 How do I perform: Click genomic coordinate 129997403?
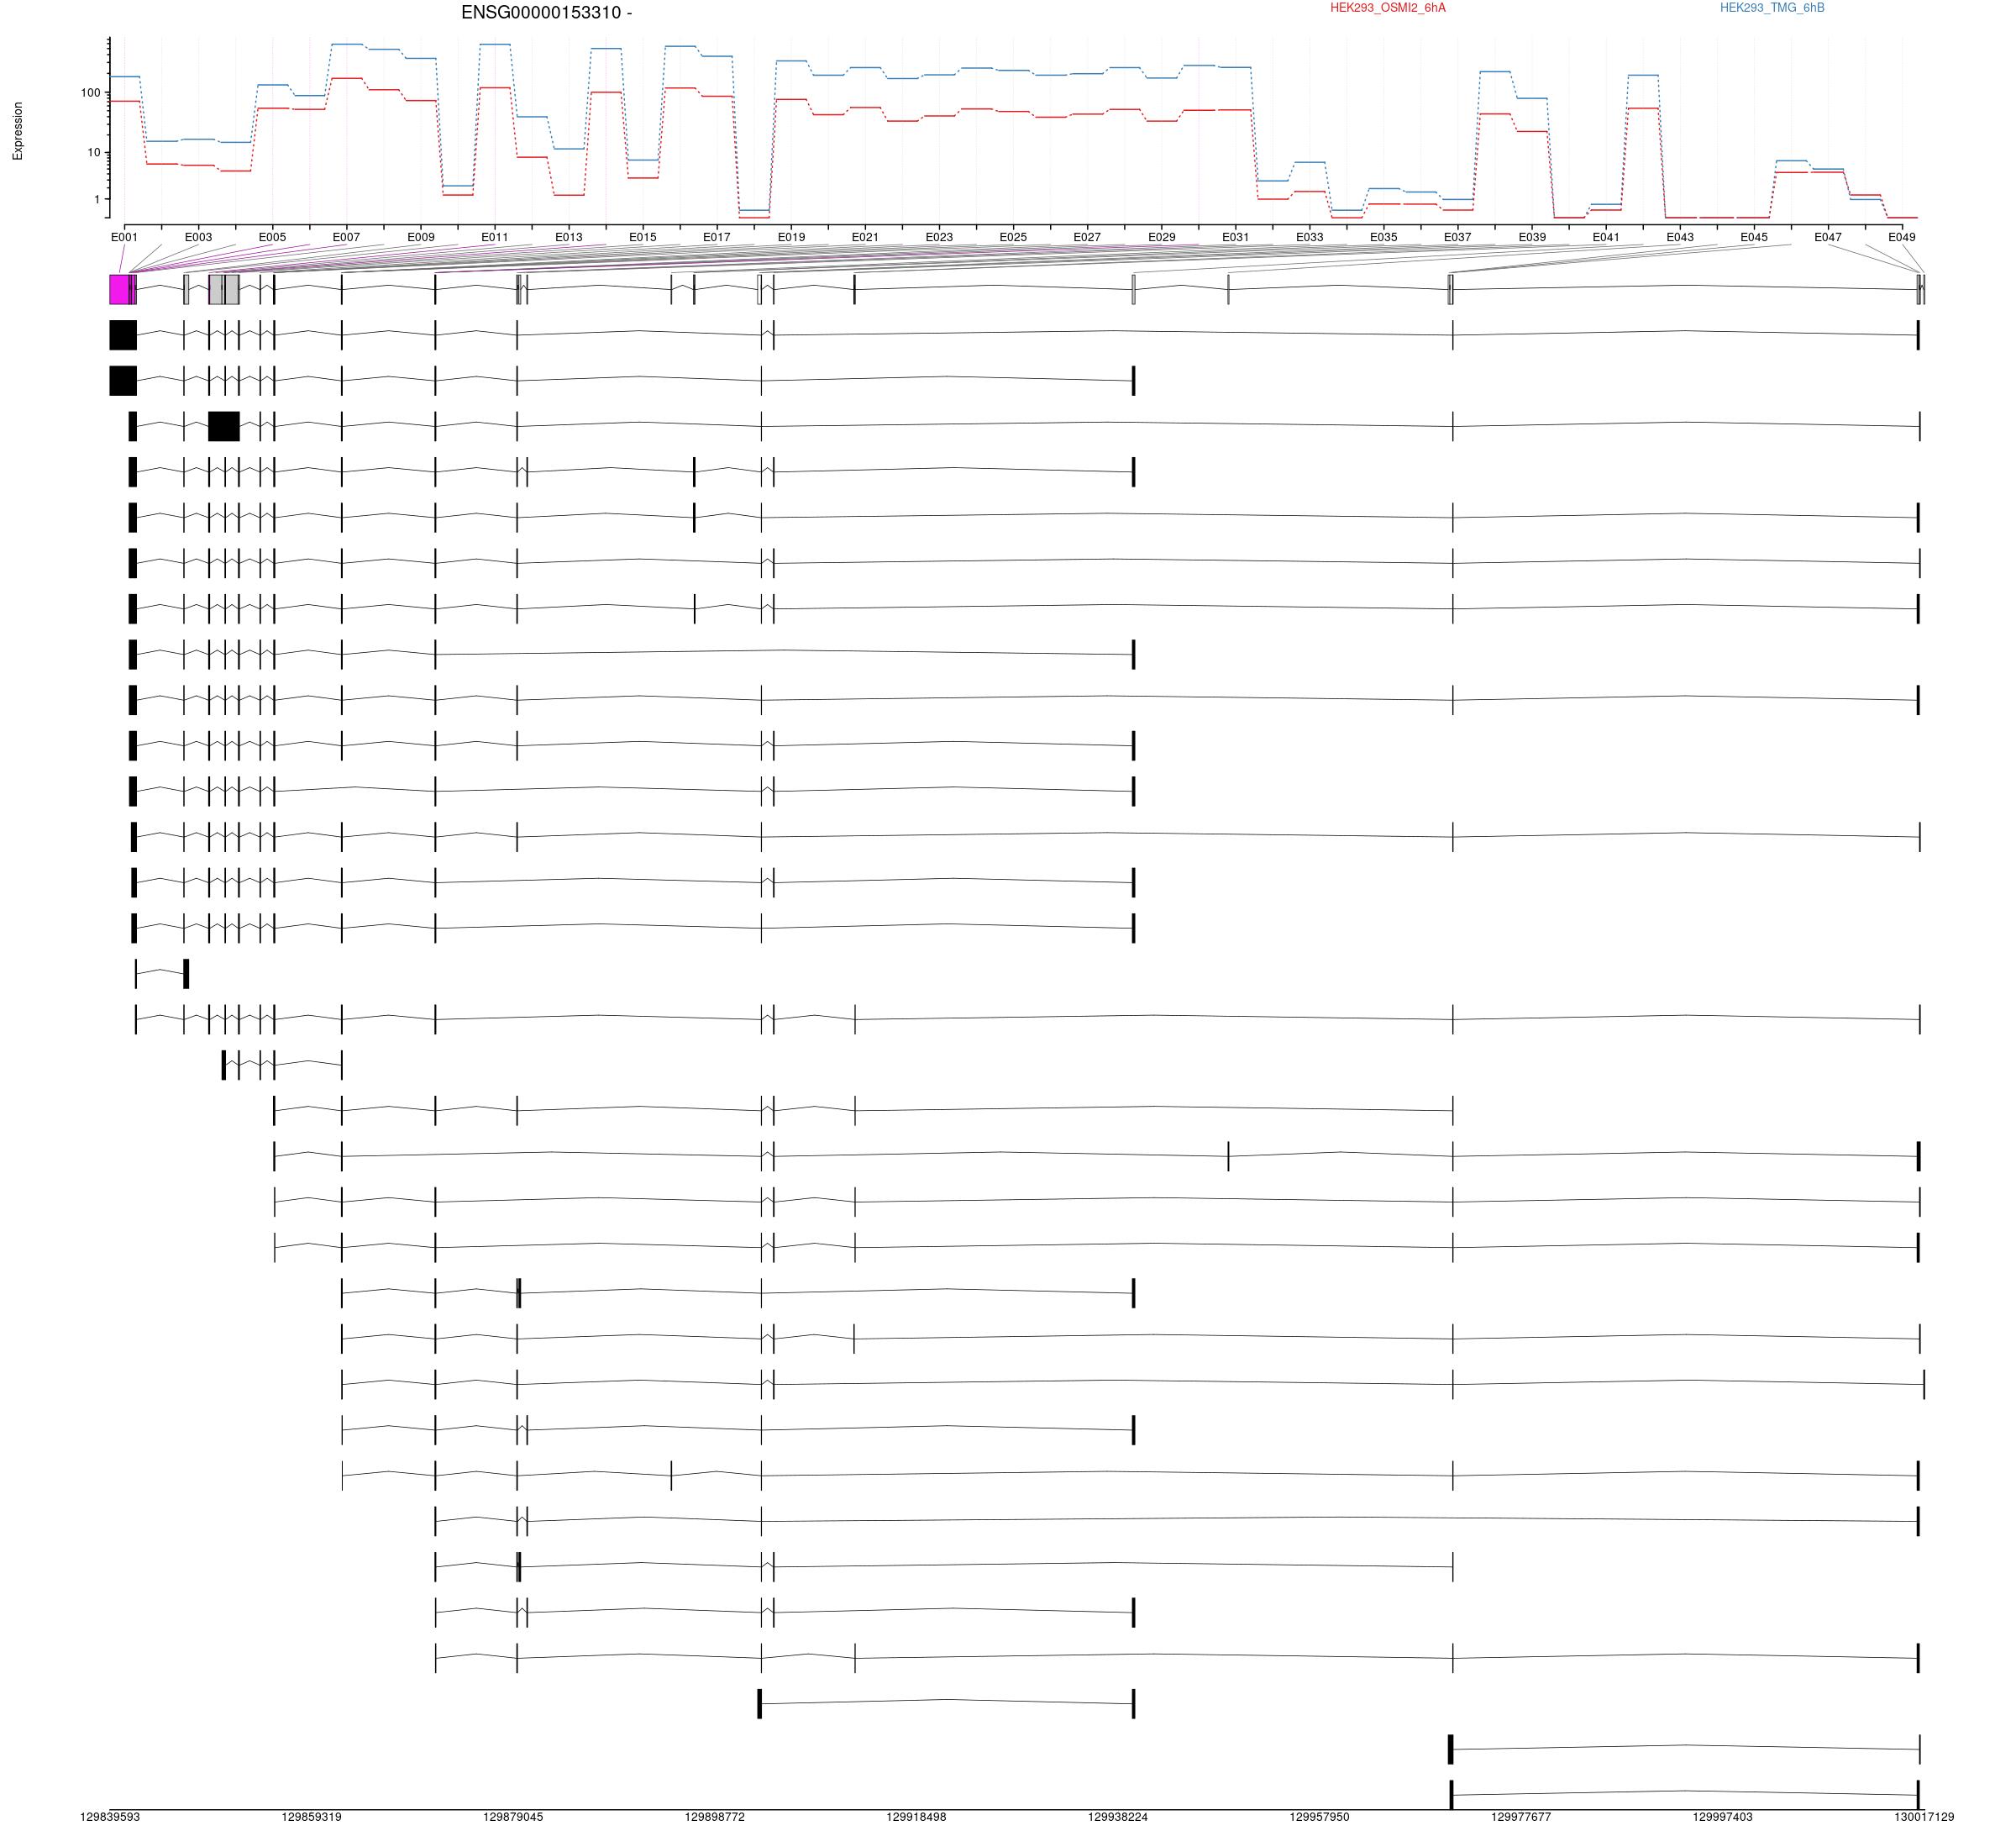(1722, 1817)
